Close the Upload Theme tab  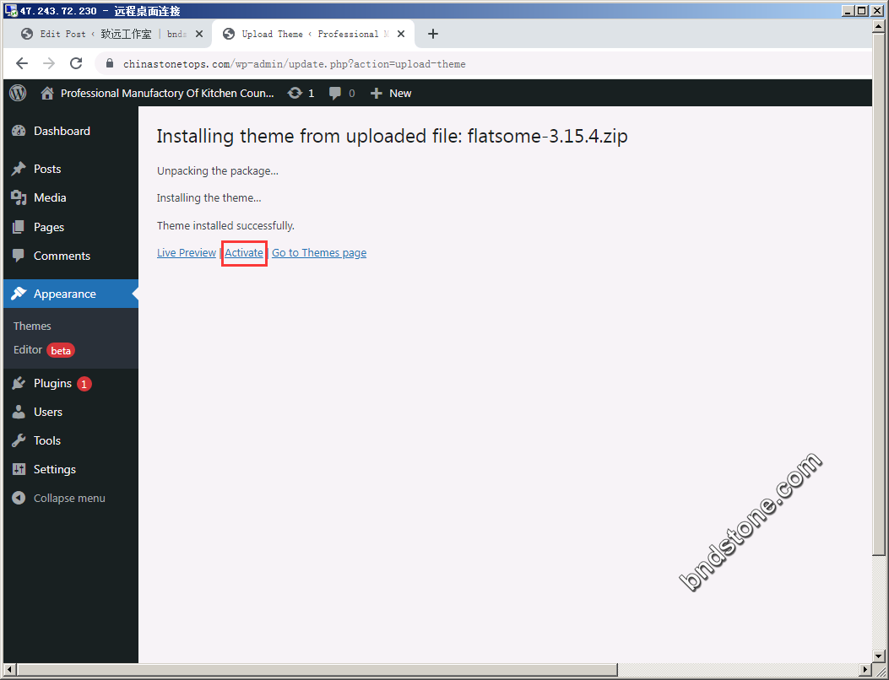(x=401, y=34)
